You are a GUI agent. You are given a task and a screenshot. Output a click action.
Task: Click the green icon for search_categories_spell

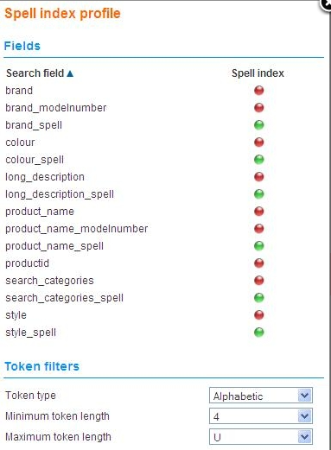point(258,298)
